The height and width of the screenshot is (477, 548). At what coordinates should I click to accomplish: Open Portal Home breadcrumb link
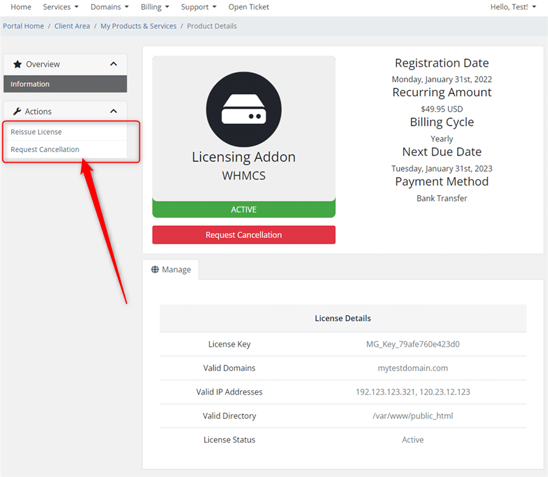23,26
